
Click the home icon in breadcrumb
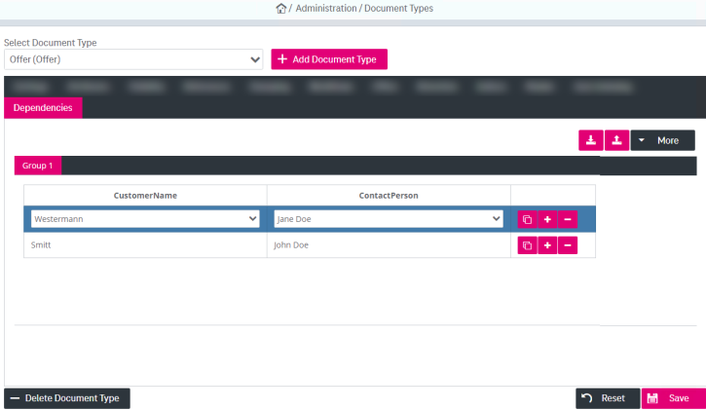coord(281,9)
